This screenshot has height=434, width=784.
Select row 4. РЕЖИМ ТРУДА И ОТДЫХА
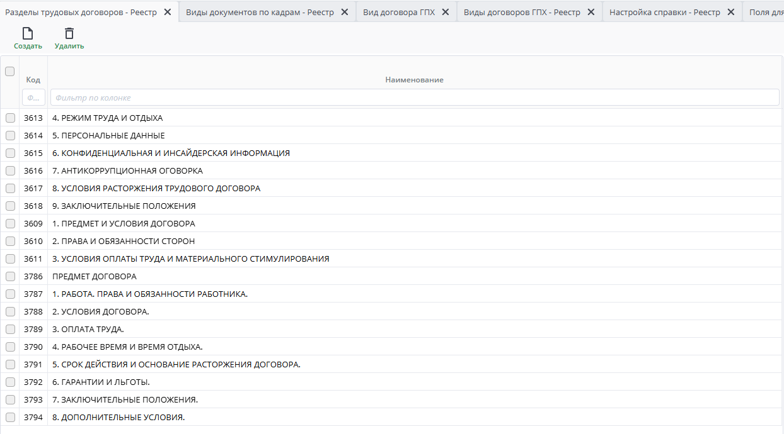392,118
